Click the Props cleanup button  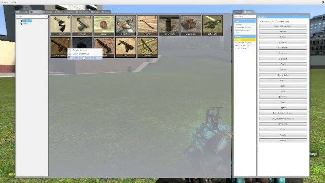point(283,102)
